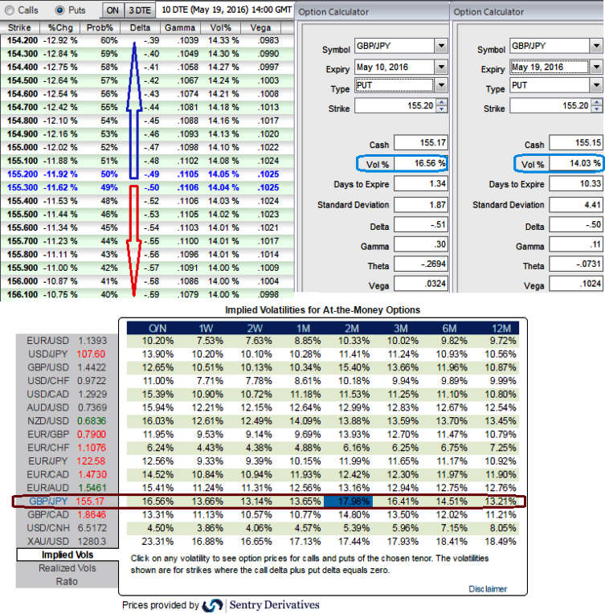Select the GBP/JPY currency pair row label
The height and width of the screenshot is (614, 605).
48,501
